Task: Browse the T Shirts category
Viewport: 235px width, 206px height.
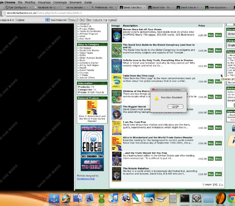Action: pos(84,75)
